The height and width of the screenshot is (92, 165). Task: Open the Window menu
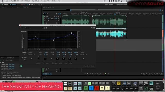coord(54,1)
